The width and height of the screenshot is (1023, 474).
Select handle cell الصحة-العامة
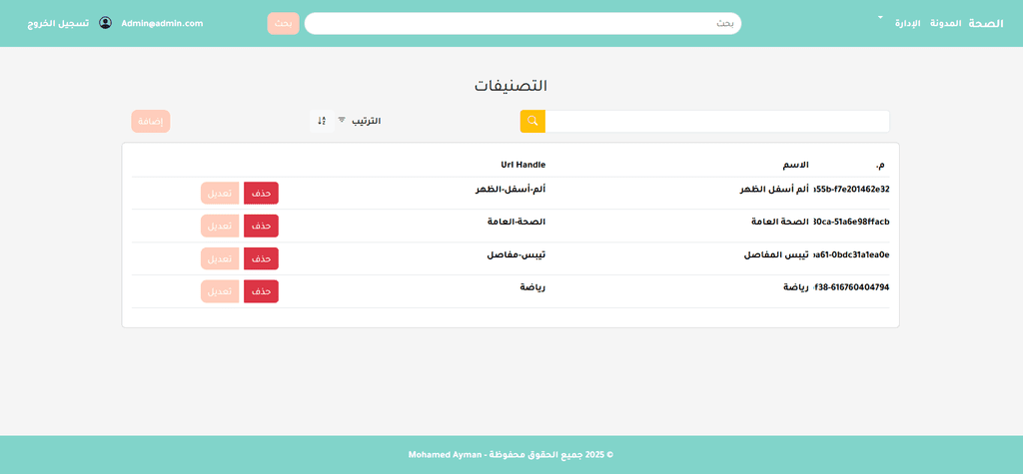coord(515,222)
